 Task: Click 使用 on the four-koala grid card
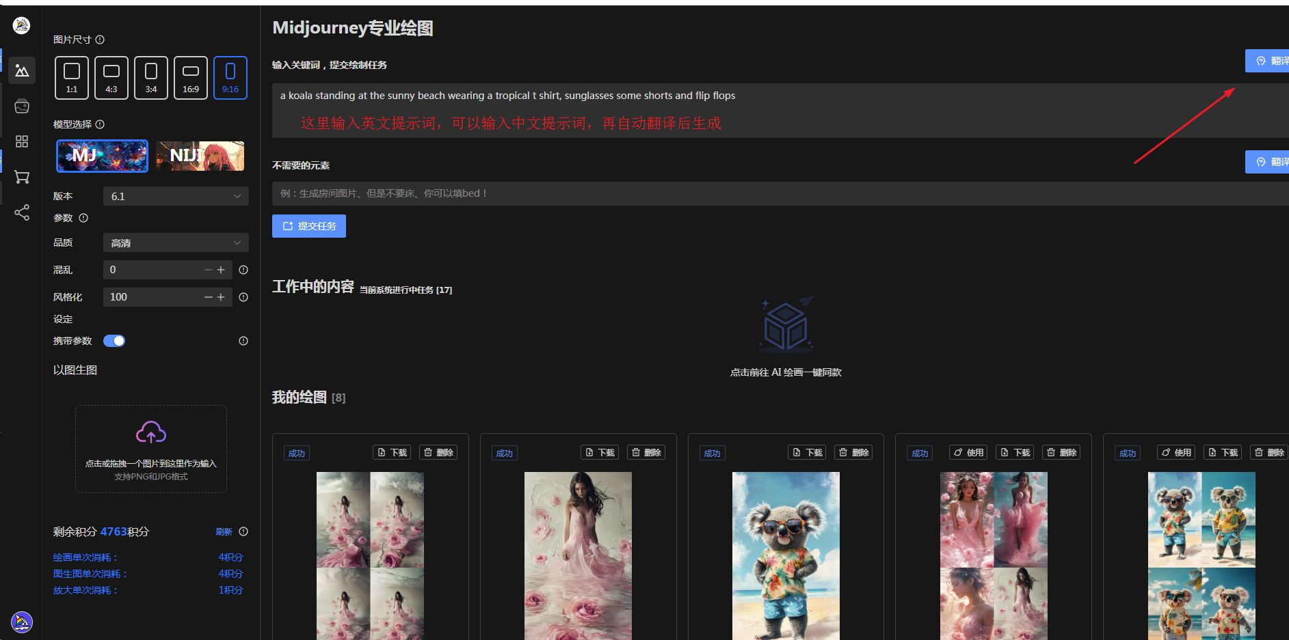pos(1176,452)
